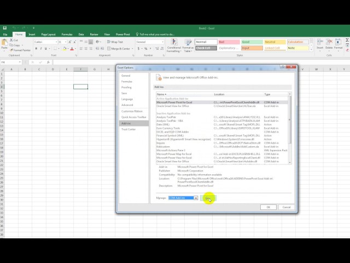Open the Copy dropdown arrow
The width and height of the screenshot is (350, 263).
(x=22, y=45)
